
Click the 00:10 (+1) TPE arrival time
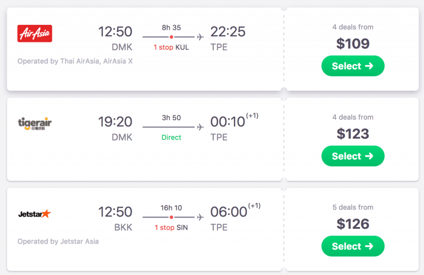227,122
